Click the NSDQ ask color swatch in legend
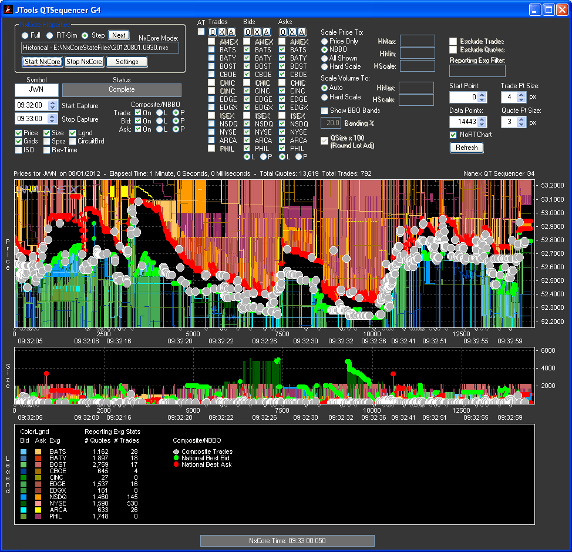572x552 pixels. [x=38, y=497]
